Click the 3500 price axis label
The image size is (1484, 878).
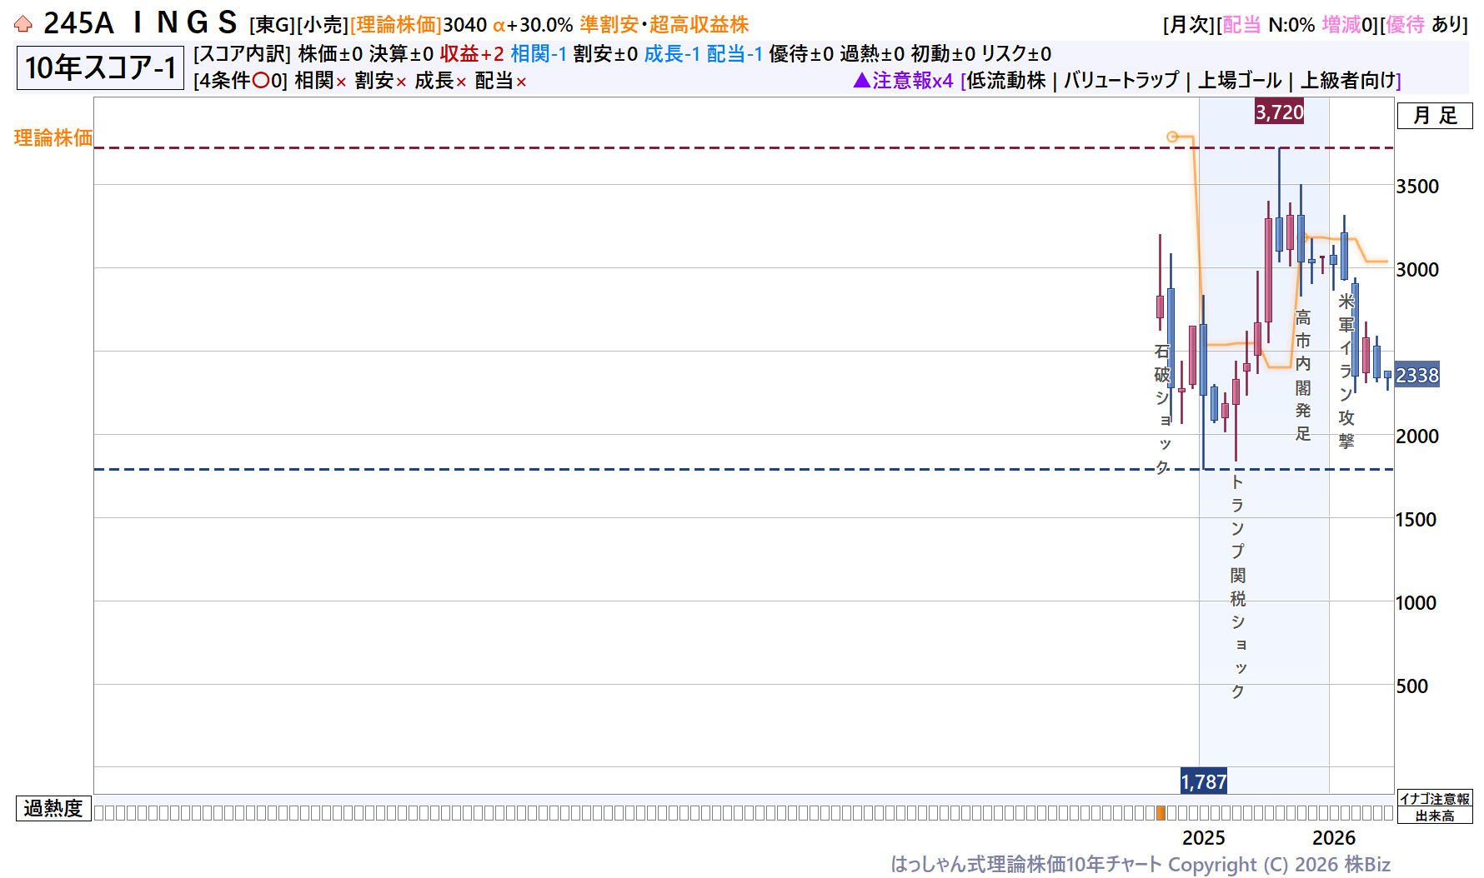tap(1417, 187)
